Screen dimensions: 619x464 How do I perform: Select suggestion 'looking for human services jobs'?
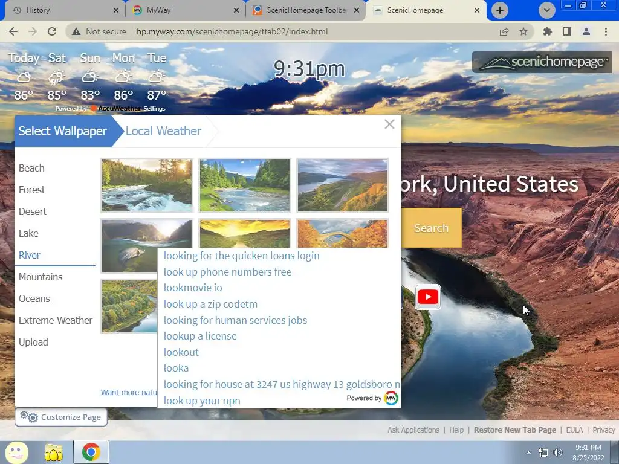[x=235, y=320]
